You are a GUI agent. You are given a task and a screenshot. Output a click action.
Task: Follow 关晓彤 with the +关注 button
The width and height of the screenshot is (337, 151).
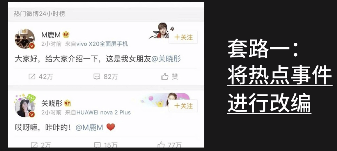183,106
